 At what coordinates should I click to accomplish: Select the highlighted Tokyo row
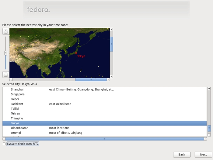click(105, 123)
